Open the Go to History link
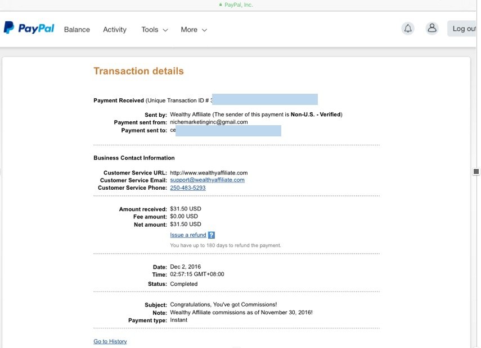Viewport: 481px width, 348px height. point(110,341)
